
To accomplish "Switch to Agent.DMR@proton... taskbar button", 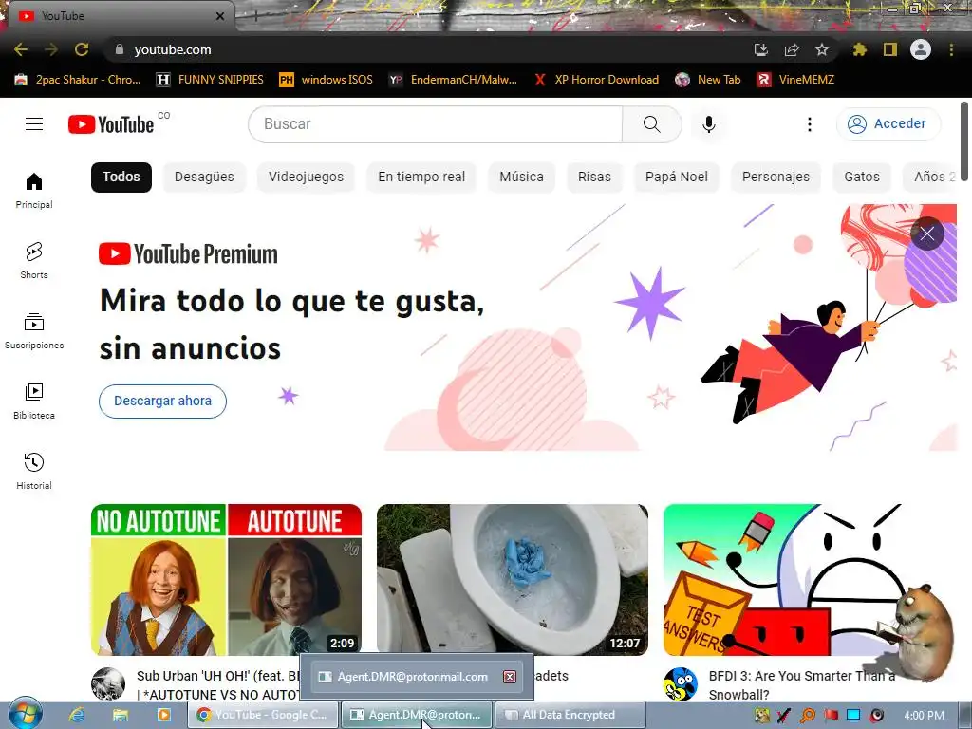I will tap(417, 715).
